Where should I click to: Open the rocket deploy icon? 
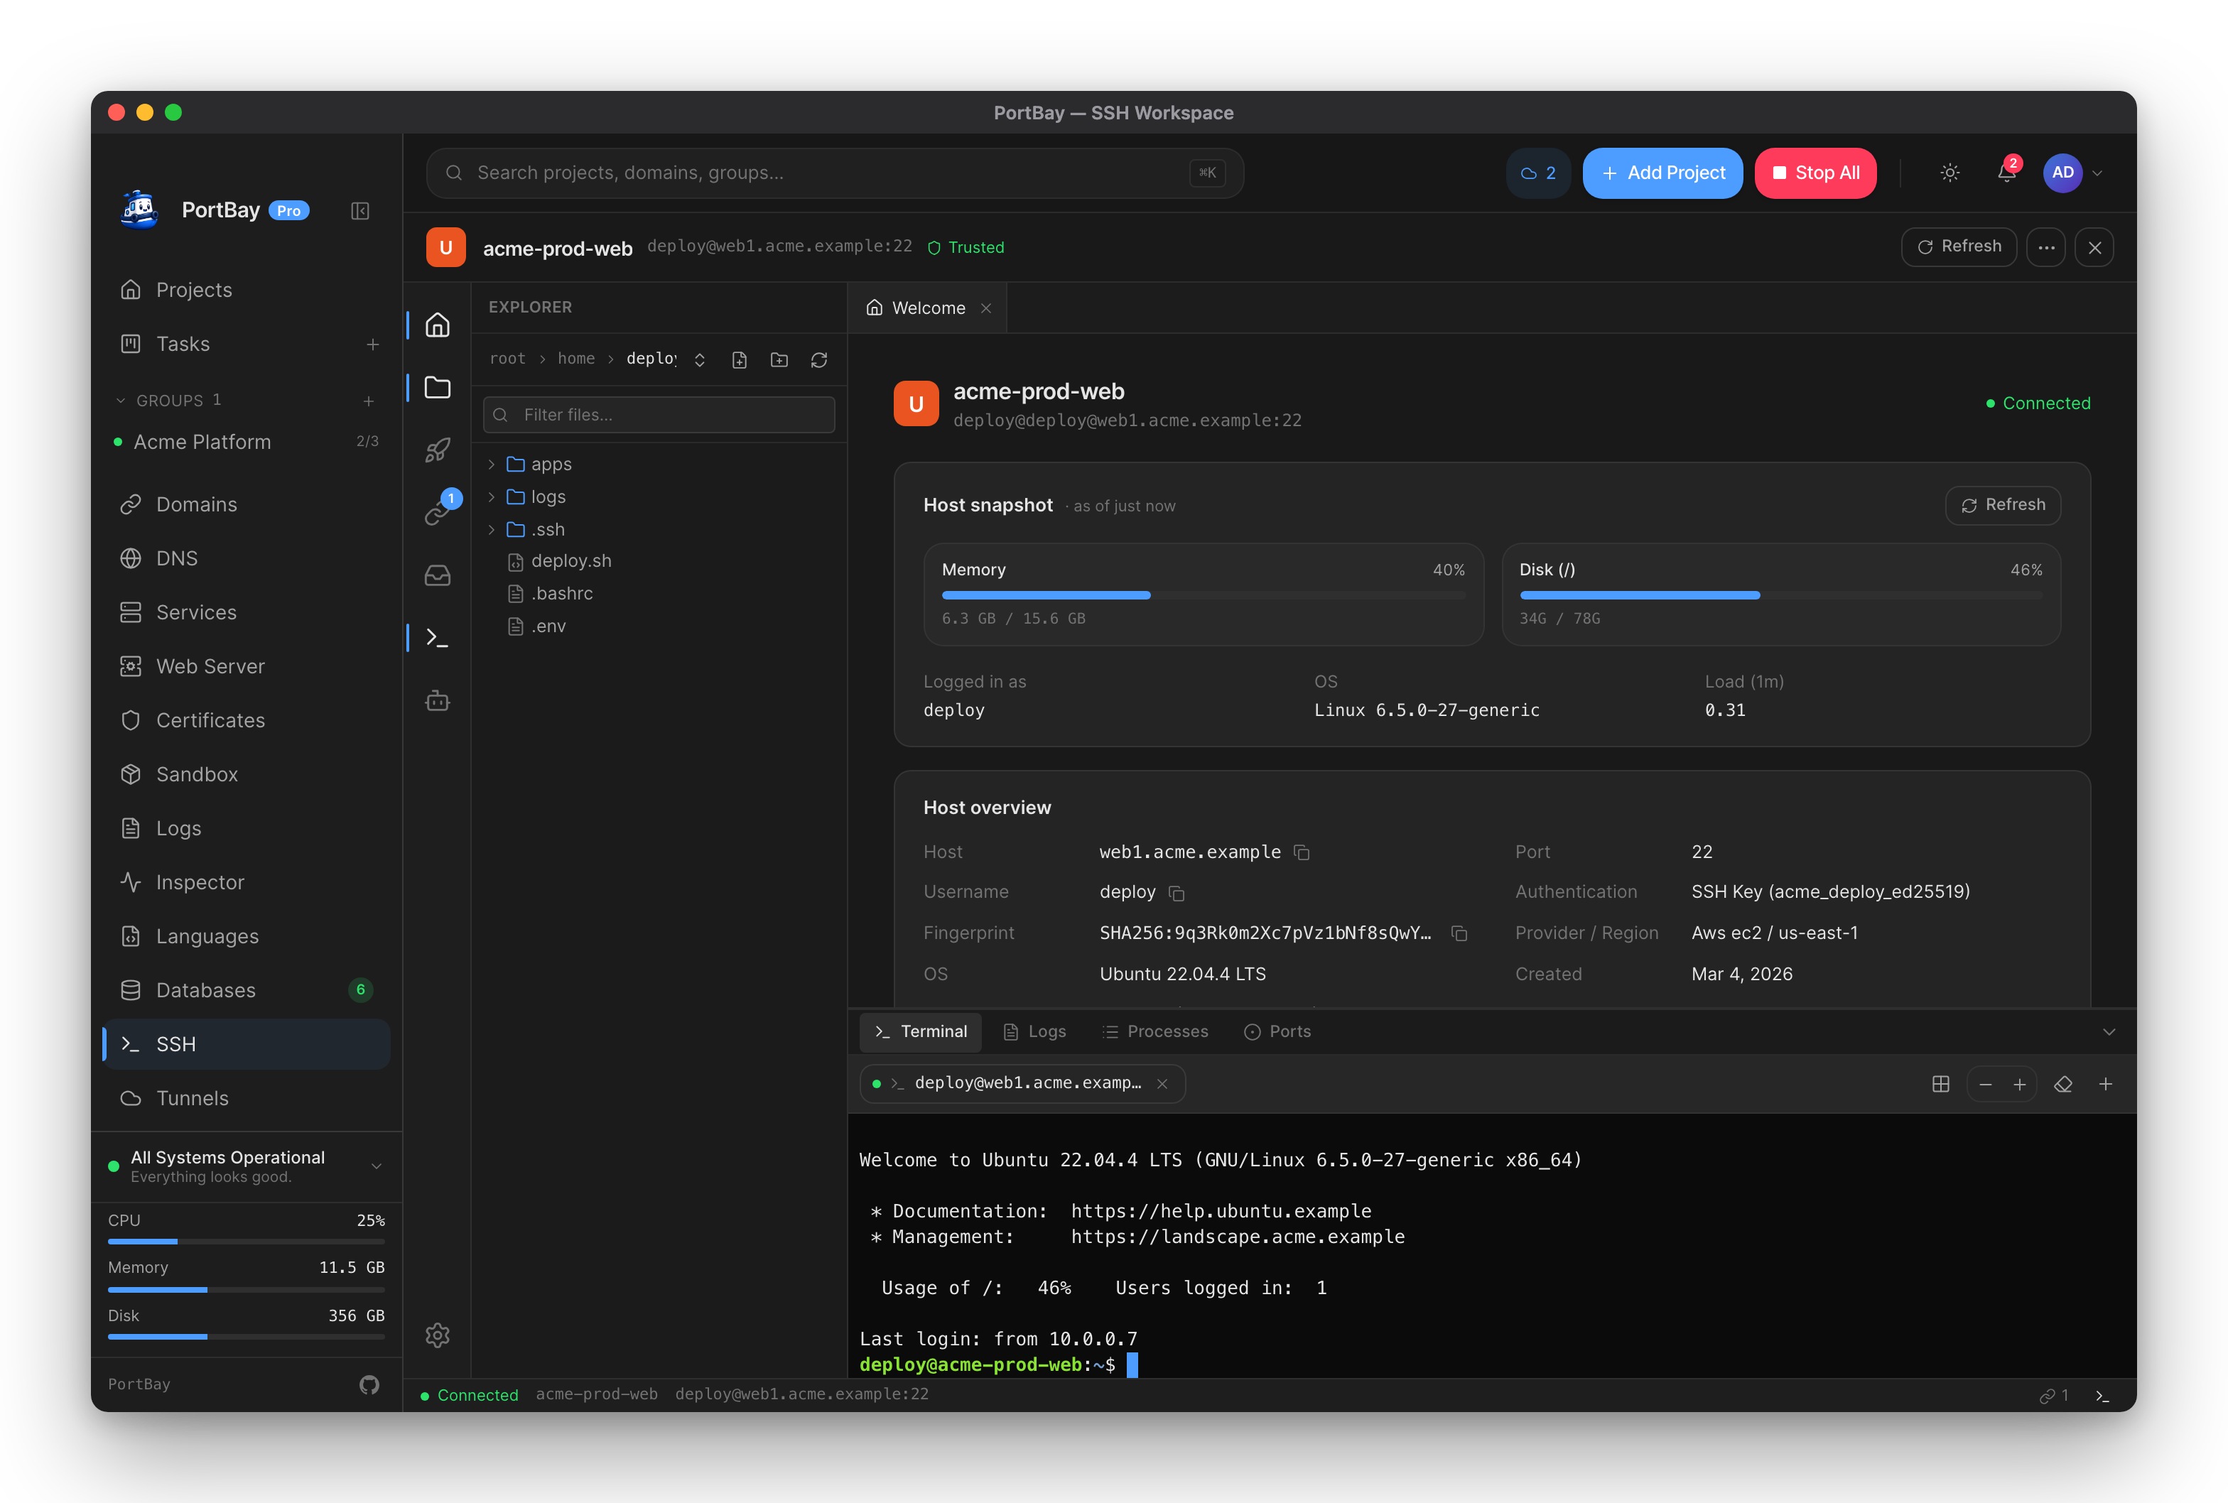(437, 450)
